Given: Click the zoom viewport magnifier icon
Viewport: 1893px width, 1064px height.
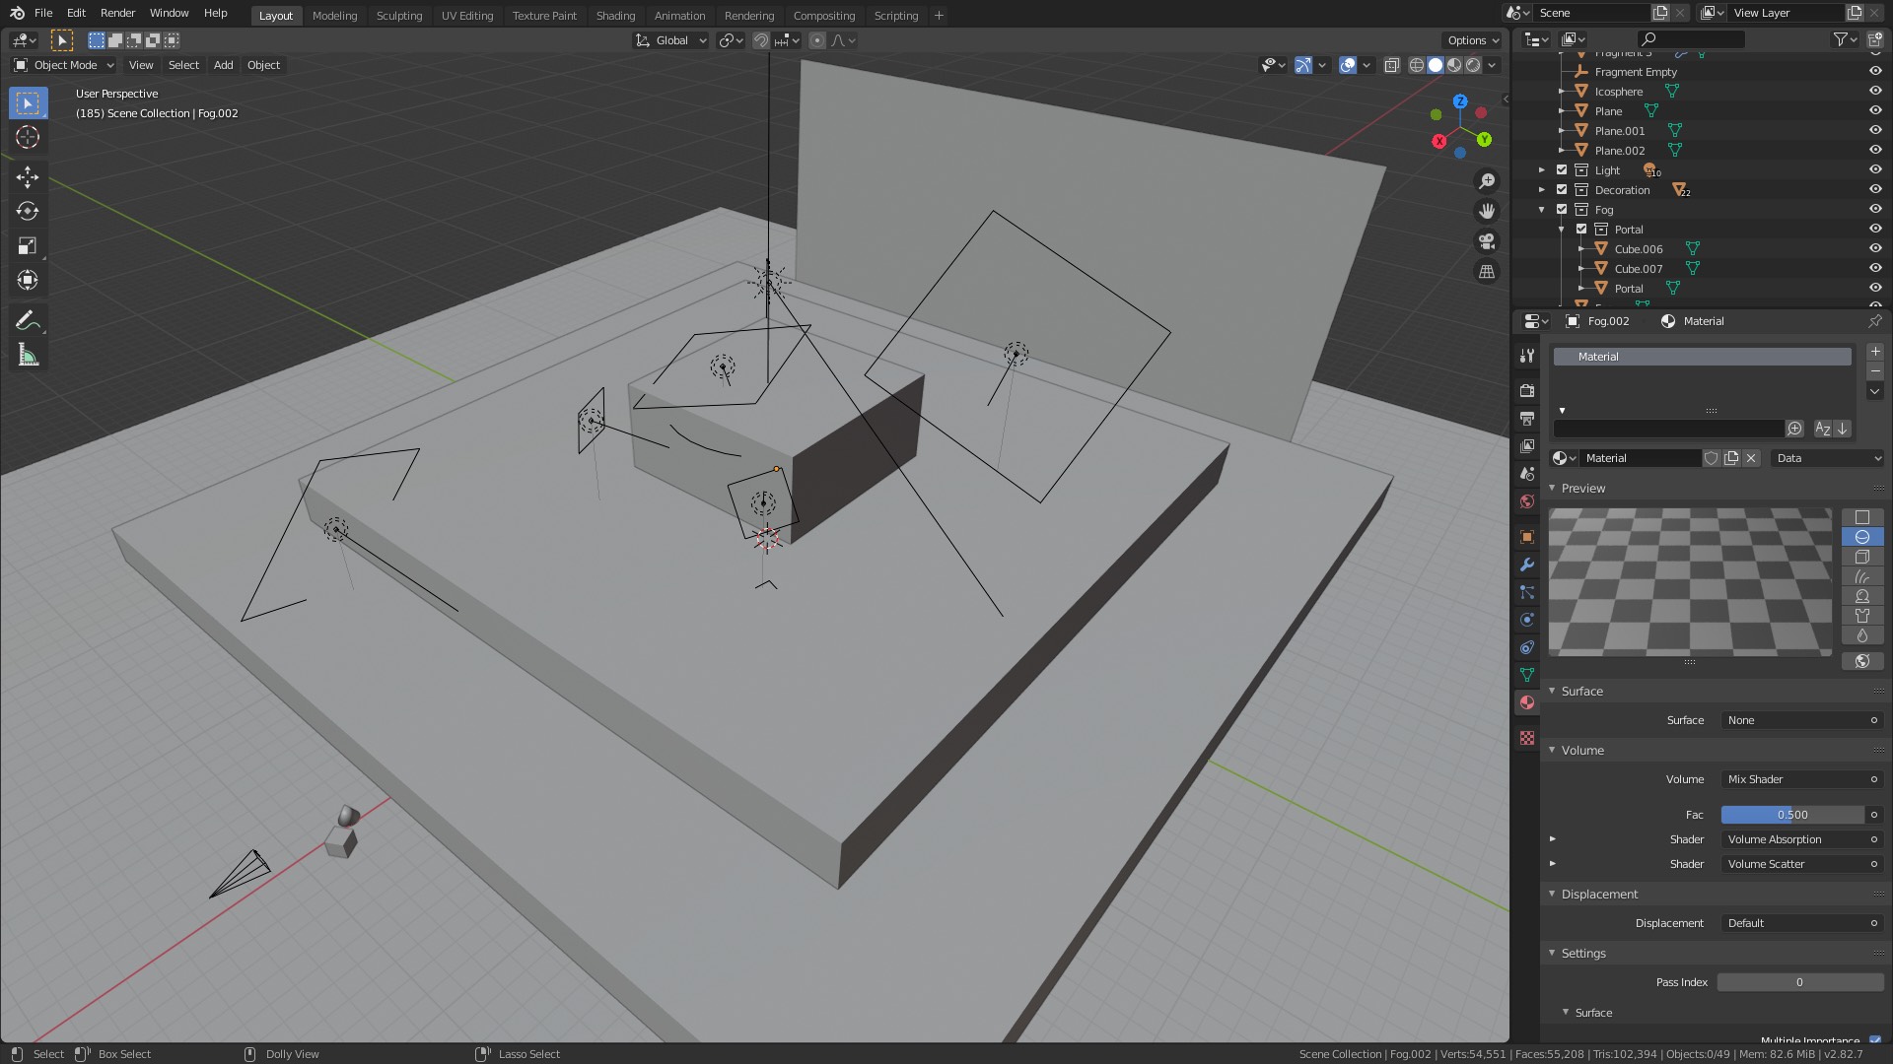Looking at the screenshot, I should pos(1487,181).
